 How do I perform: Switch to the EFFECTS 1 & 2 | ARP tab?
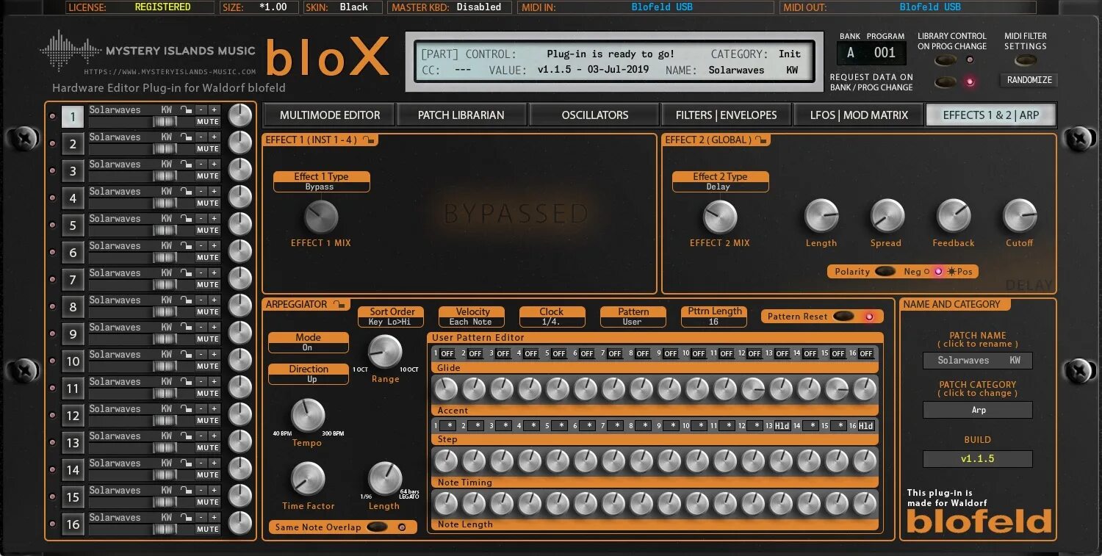[990, 115]
